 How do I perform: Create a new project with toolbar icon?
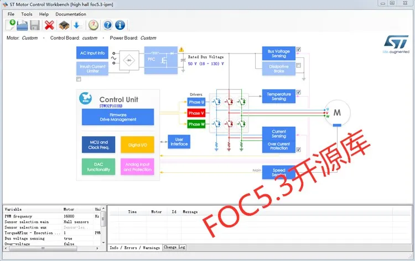pyautogui.click(x=11, y=25)
